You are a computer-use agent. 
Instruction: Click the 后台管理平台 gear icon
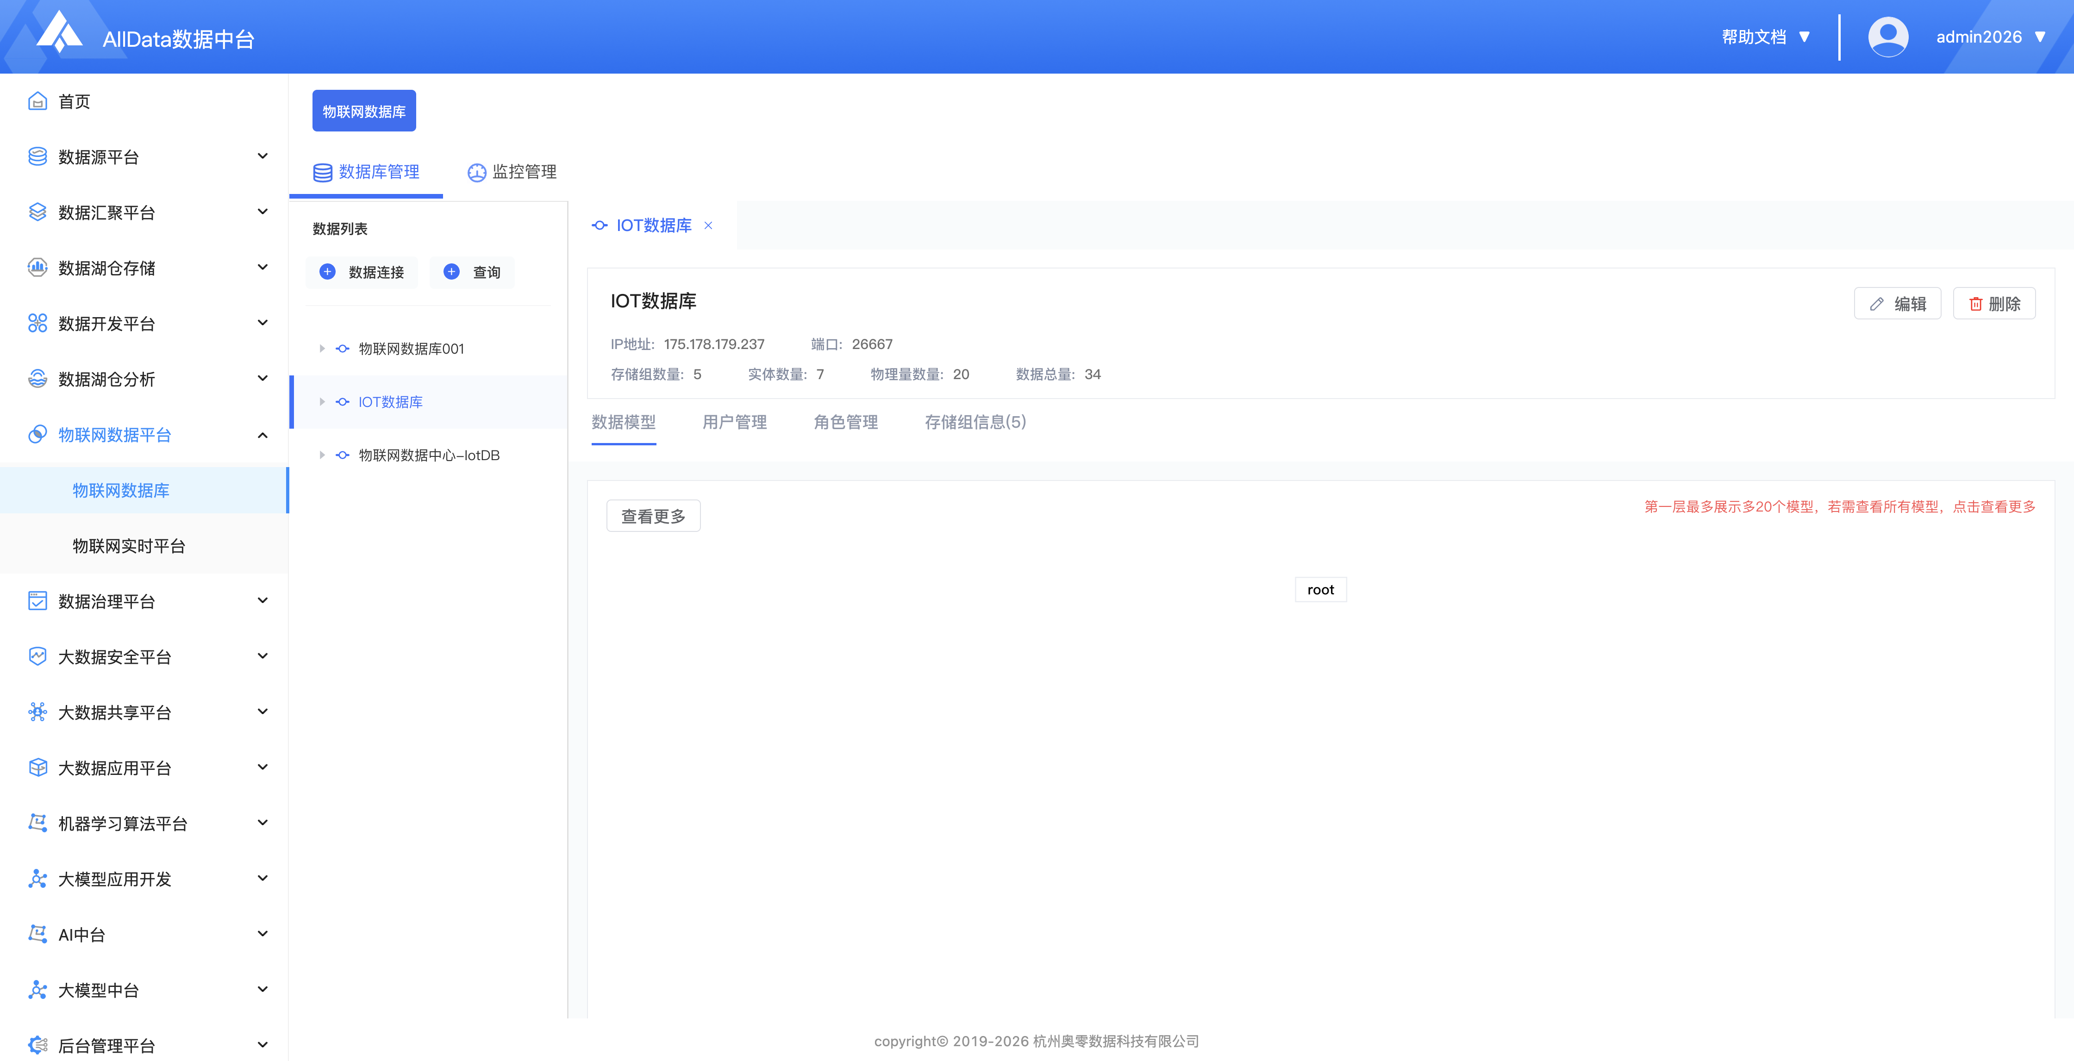tap(38, 1045)
